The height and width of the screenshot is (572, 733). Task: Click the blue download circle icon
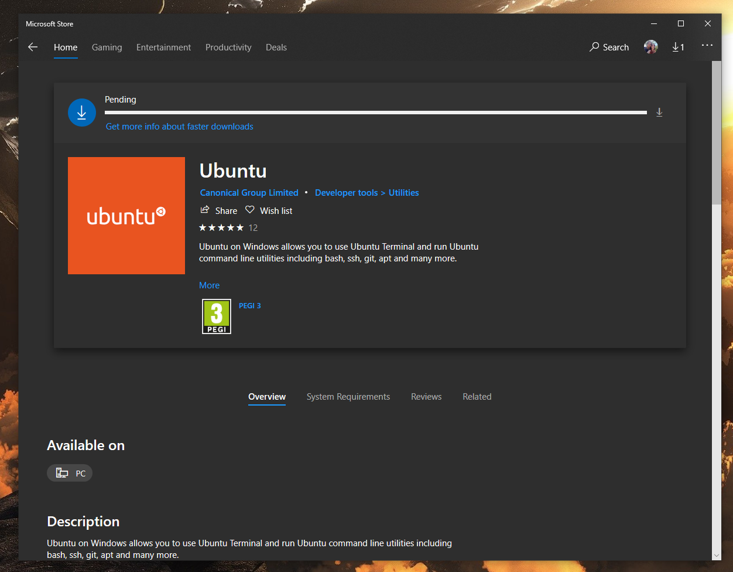pos(82,113)
